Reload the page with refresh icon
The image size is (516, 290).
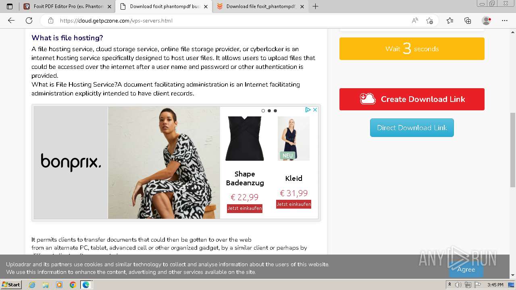(x=29, y=21)
